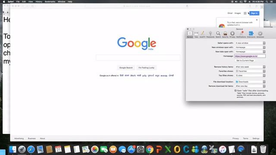Open the Advanced preferences pane

coord(260,34)
